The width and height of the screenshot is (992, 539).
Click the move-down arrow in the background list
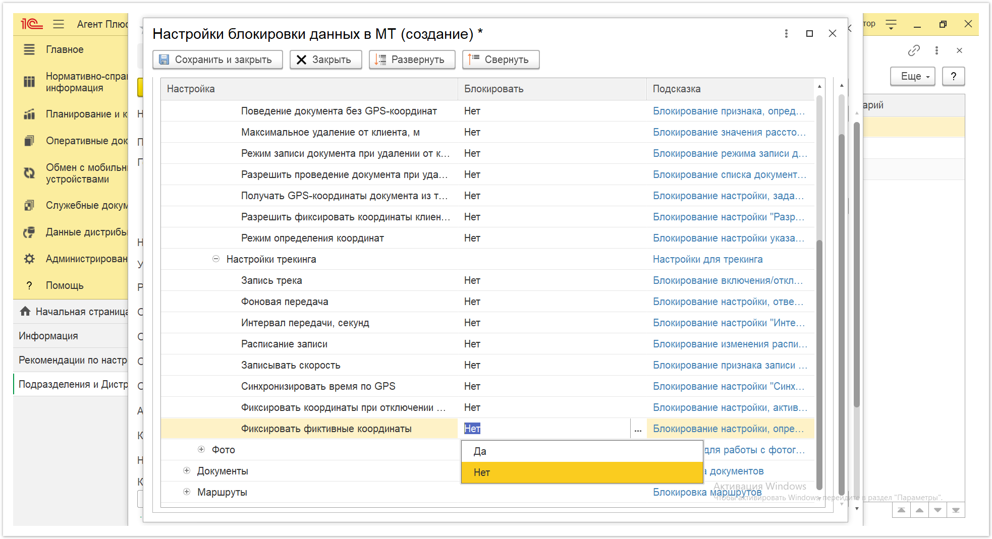(938, 510)
